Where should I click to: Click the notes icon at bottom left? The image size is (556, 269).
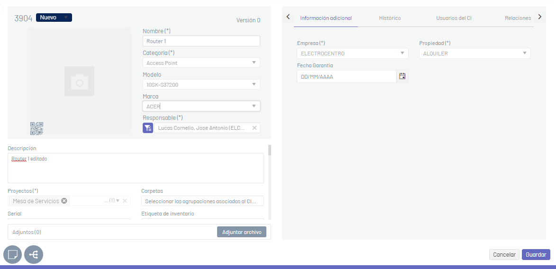point(12,255)
